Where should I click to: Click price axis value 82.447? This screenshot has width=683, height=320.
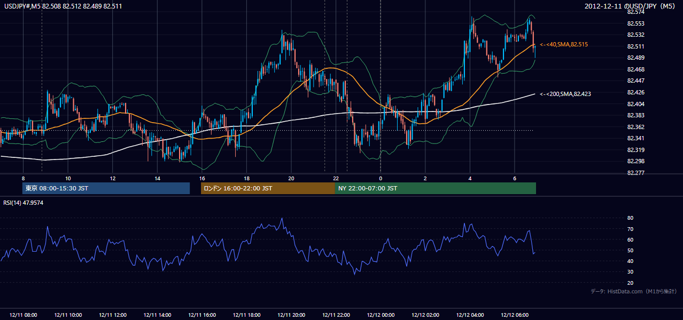[635, 81]
